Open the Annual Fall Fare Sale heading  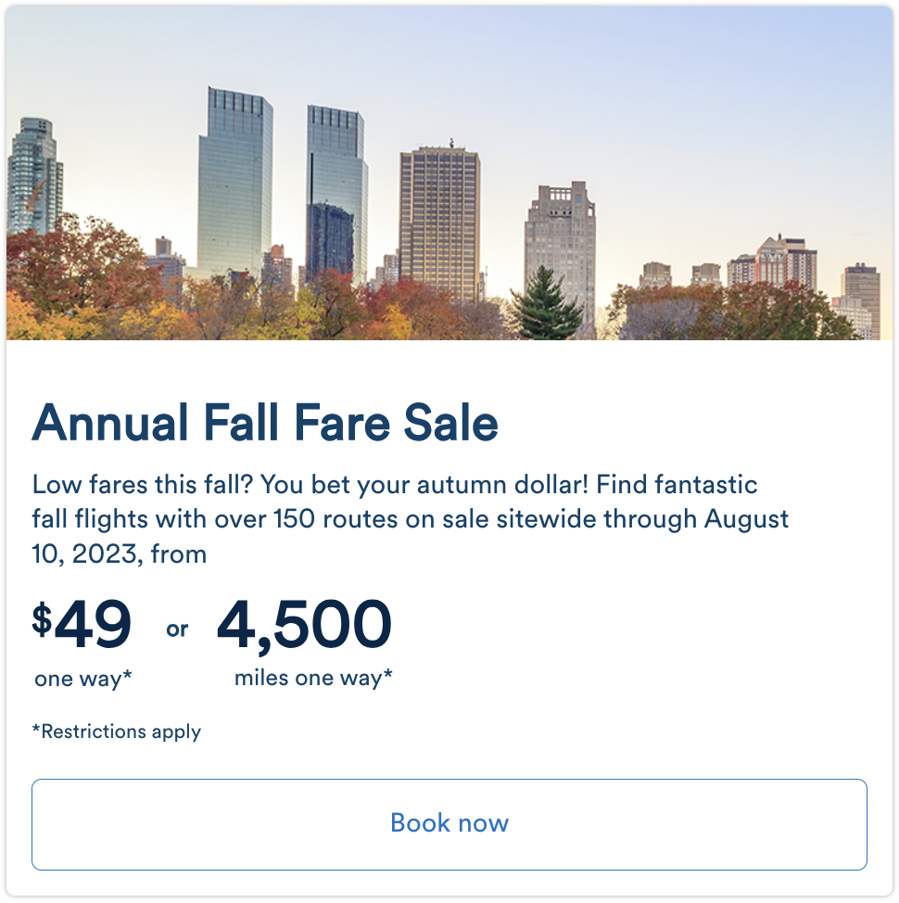point(265,422)
